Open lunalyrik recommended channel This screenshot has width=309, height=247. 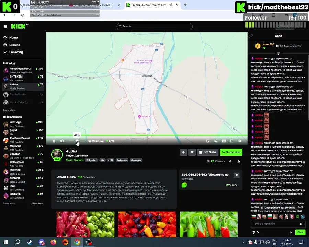point(23,196)
